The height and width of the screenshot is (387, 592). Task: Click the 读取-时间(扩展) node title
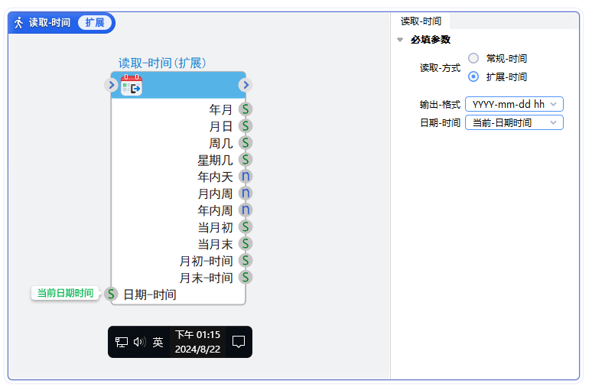coord(162,63)
